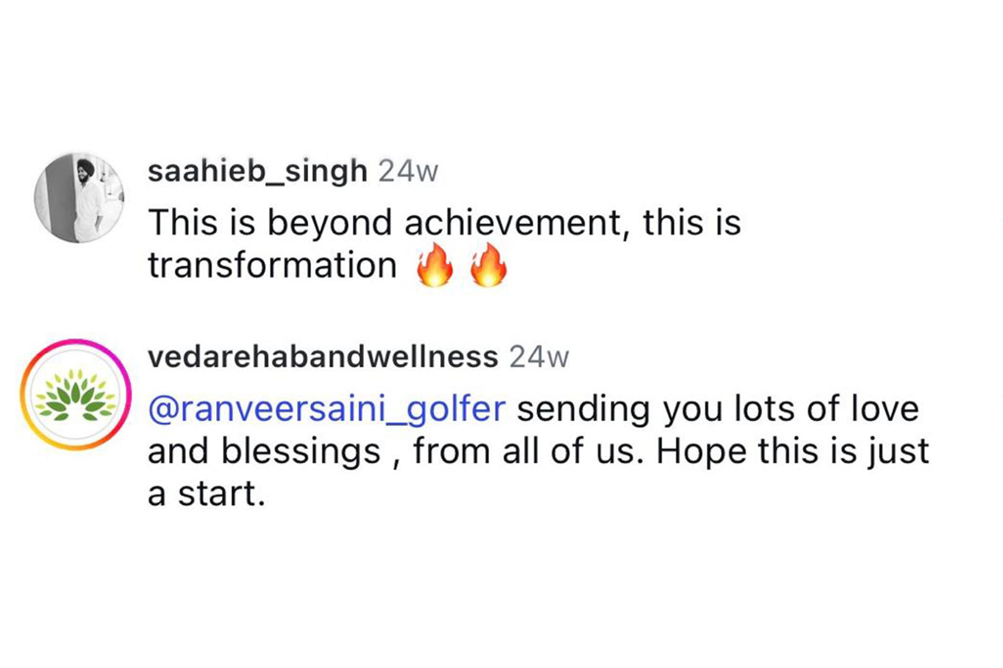1003x668 pixels.
Task: View vedarehabandwellness story via green leaf avatar
Action: tap(76, 395)
